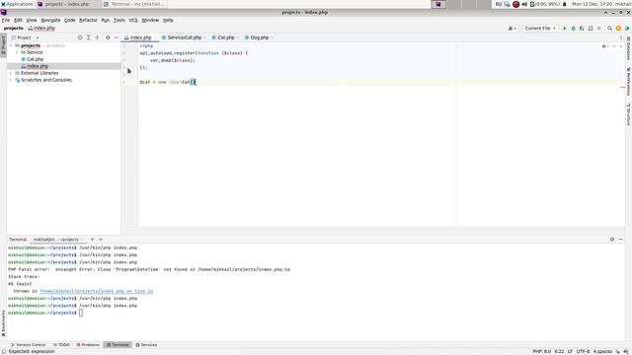
Task: Open the Services tool window
Action: pos(146,345)
